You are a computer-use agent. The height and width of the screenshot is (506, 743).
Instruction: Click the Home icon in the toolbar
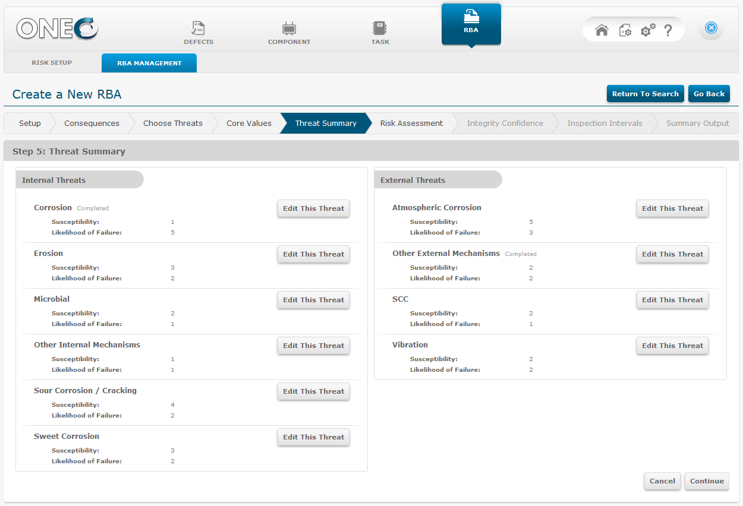coord(602,30)
